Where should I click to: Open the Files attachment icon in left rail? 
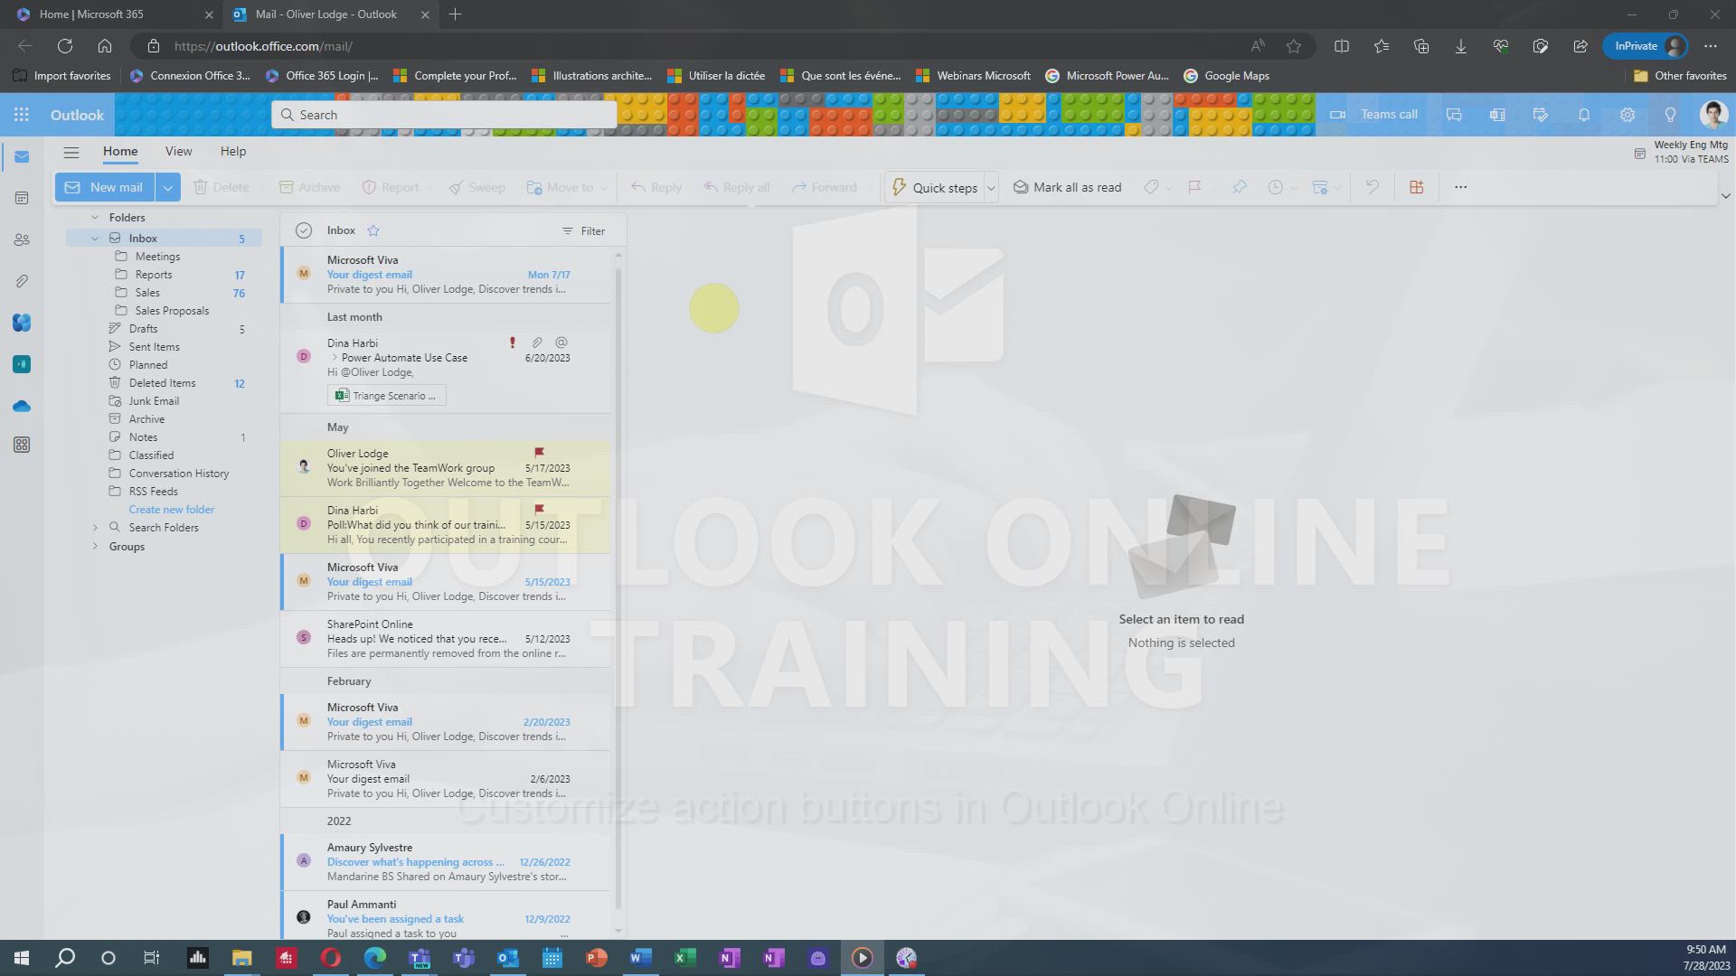(x=22, y=281)
